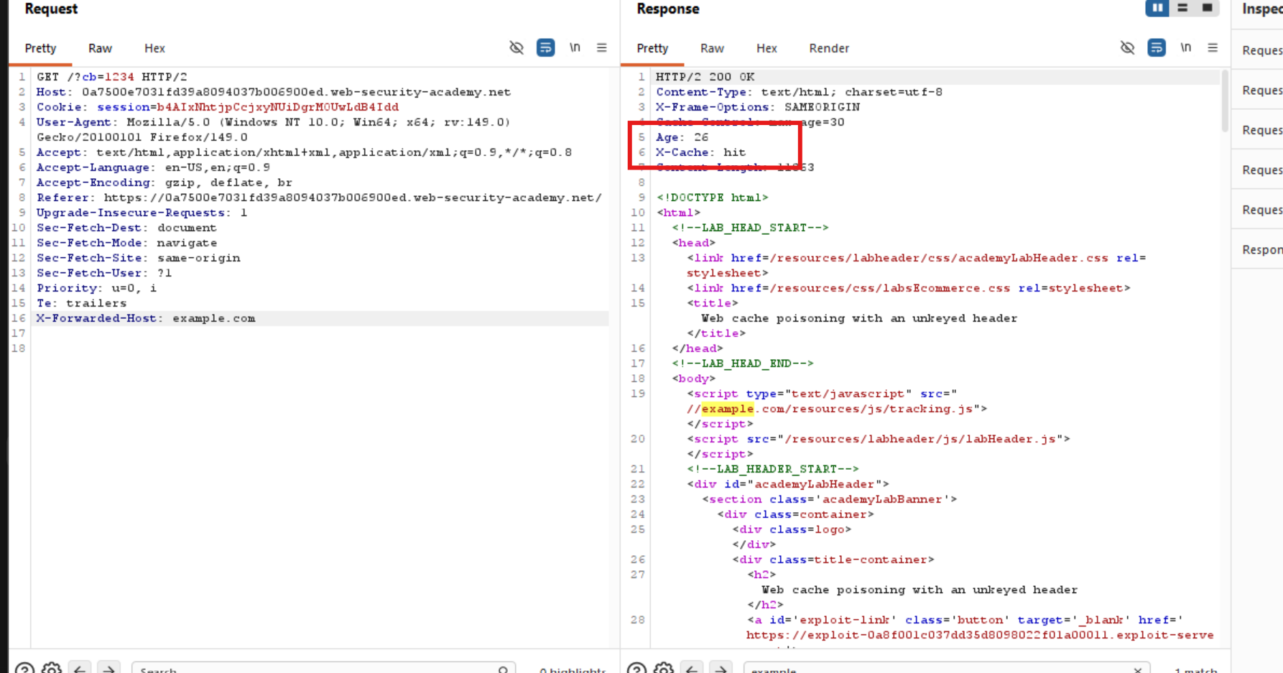
Task: Open the Render tab in Response
Action: point(829,48)
